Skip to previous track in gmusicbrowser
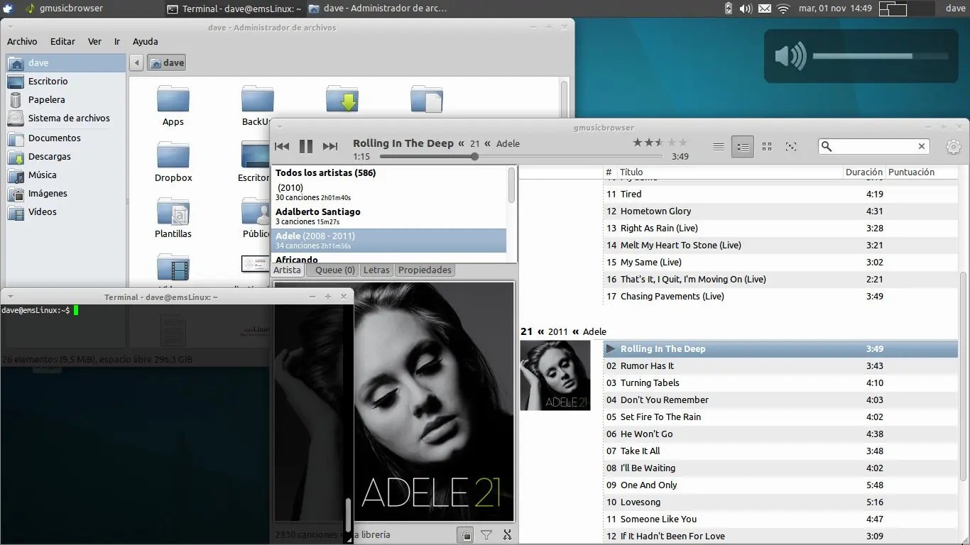 pos(282,146)
